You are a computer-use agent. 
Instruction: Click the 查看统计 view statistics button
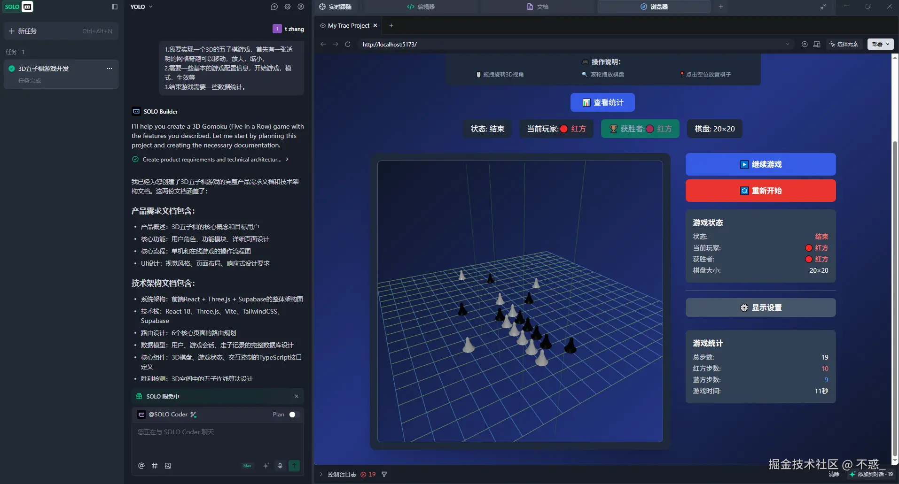point(602,102)
